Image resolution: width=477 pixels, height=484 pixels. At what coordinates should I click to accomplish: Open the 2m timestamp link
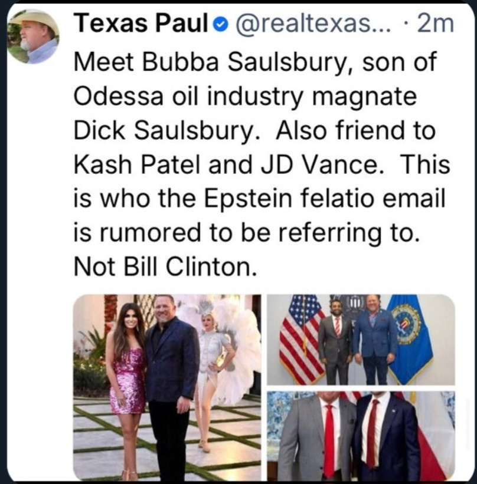tap(435, 24)
